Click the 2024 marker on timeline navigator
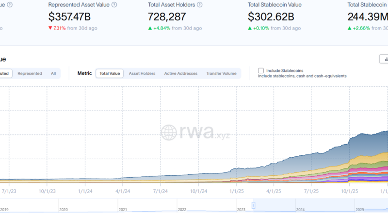 pos(301,210)
